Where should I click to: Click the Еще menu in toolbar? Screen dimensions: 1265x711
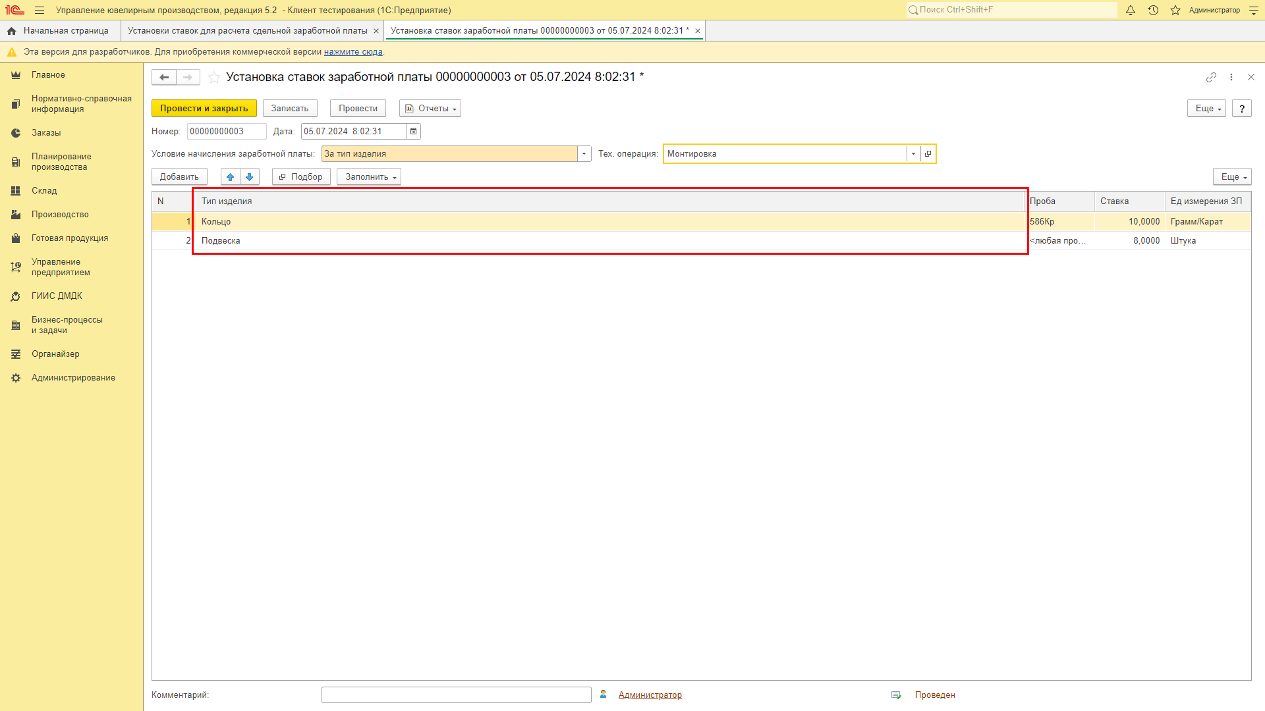pos(1206,109)
